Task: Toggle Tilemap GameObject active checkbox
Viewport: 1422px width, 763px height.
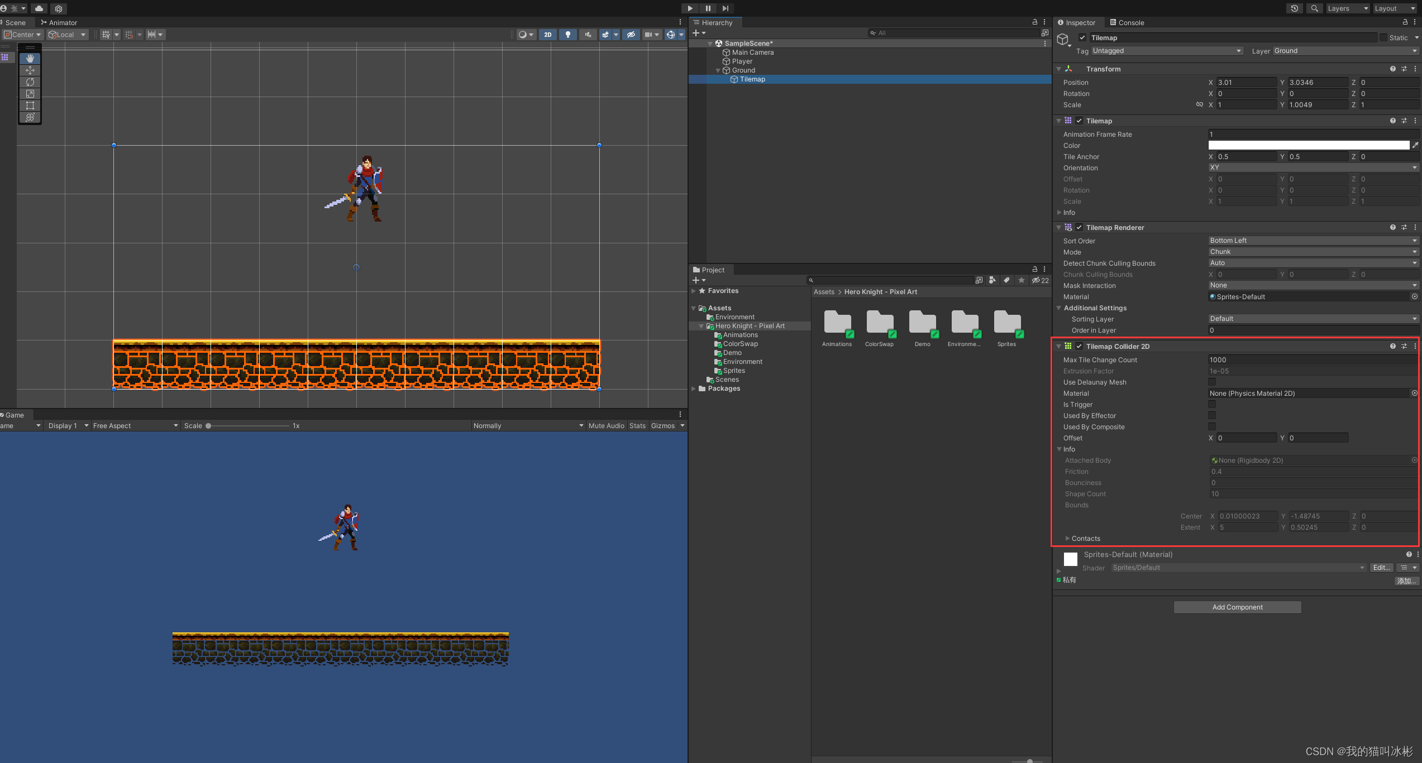Action: (x=1082, y=38)
